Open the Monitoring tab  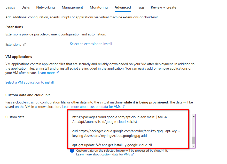tap(99, 8)
